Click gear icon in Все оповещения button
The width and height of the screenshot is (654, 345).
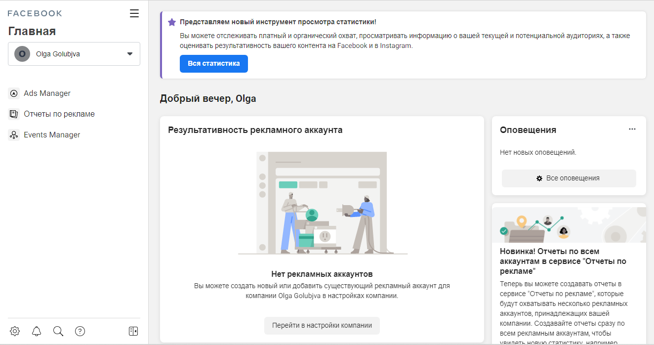(539, 178)
